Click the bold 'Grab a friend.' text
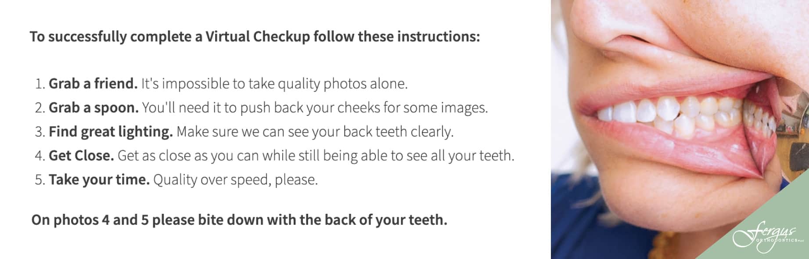 tap(93, 83)
